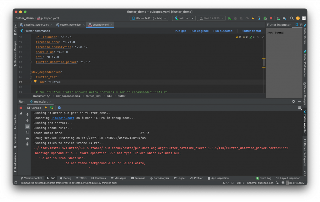This screenshot has width=320, height=202.
Task: Open Flutter attach icon in toolbar
Action: click(259, 18)
